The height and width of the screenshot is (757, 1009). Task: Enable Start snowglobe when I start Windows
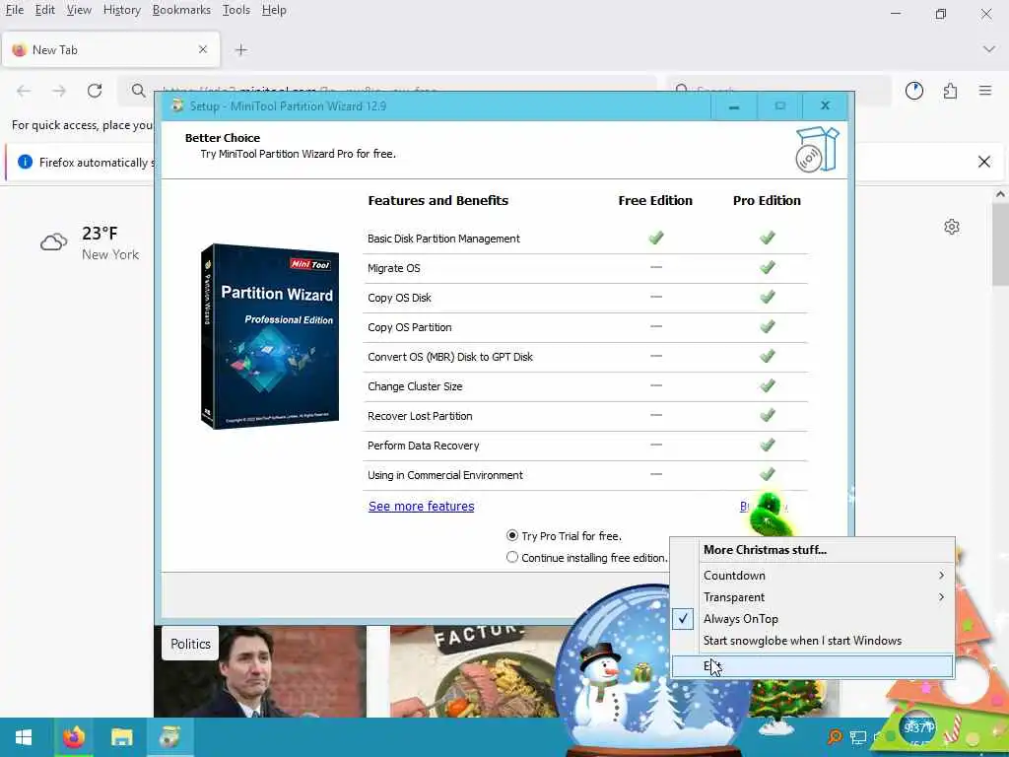click(x=812, y=641)
